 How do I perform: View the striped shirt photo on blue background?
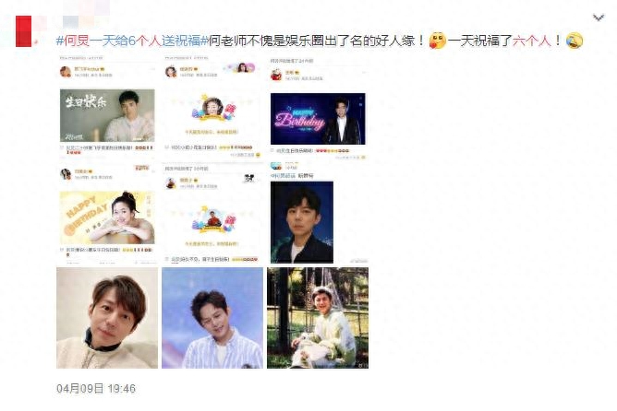[212, 318]
